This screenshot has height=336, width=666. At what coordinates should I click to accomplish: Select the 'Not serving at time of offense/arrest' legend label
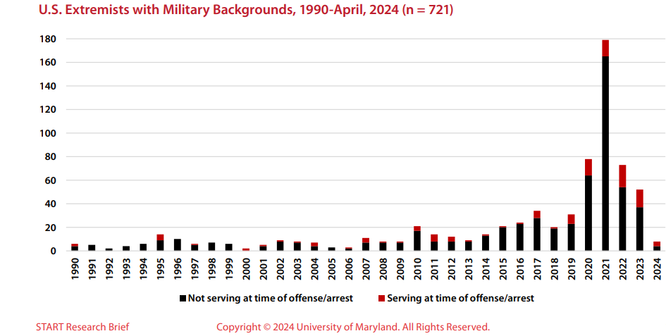[x=271, y=299]
